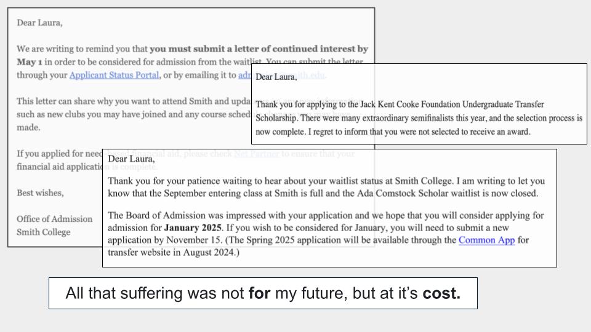Click the "Board of Admission was impressed" paragraph
Screen dimensions: 591x332
(x=326, y=215)
